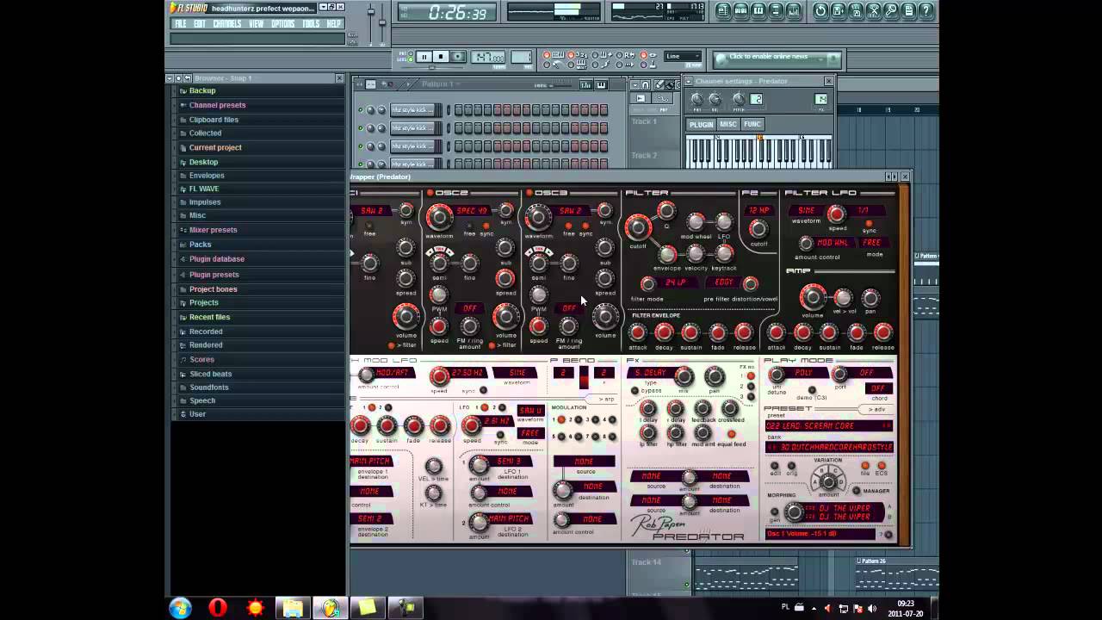The height and width of the screenshot is (620, 1102).
Task: Open the Windows Start button
Action: pyautogui.click(x=180, y=608)
